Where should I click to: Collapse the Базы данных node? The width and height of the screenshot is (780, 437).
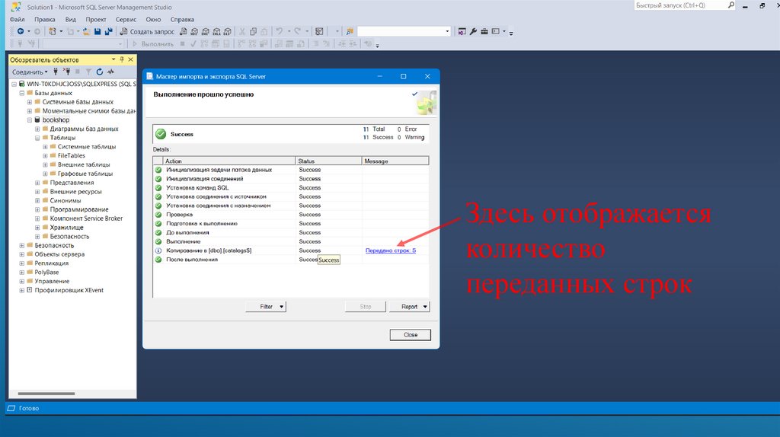(x=22, y=93)
